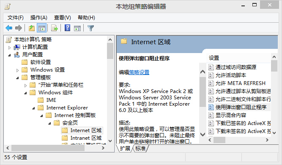
Task: Click folder icon next to IME
Action: (x=41, y=100)
